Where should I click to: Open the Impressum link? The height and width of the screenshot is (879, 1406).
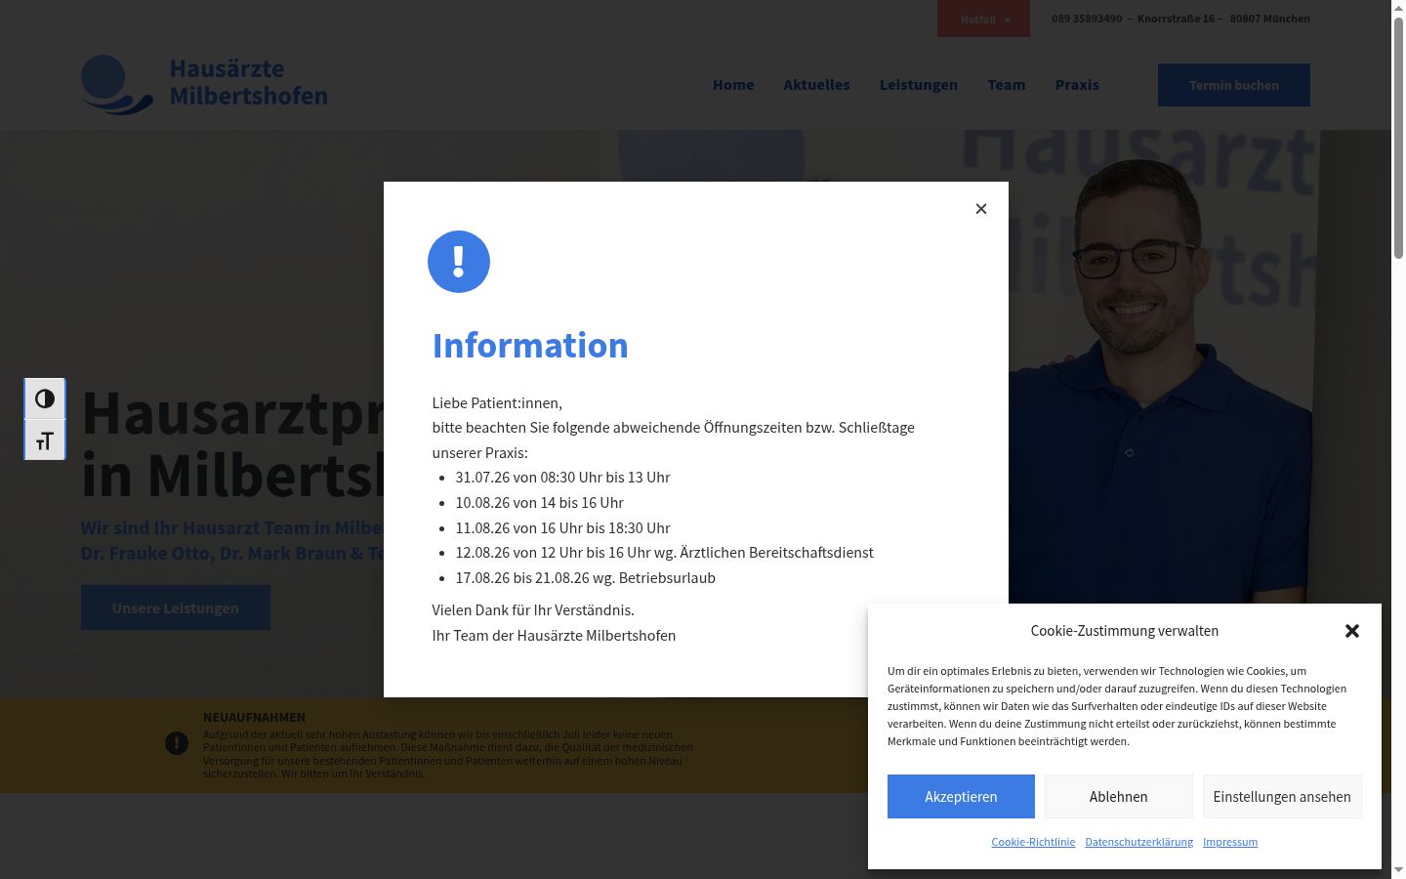point(1230,842)
